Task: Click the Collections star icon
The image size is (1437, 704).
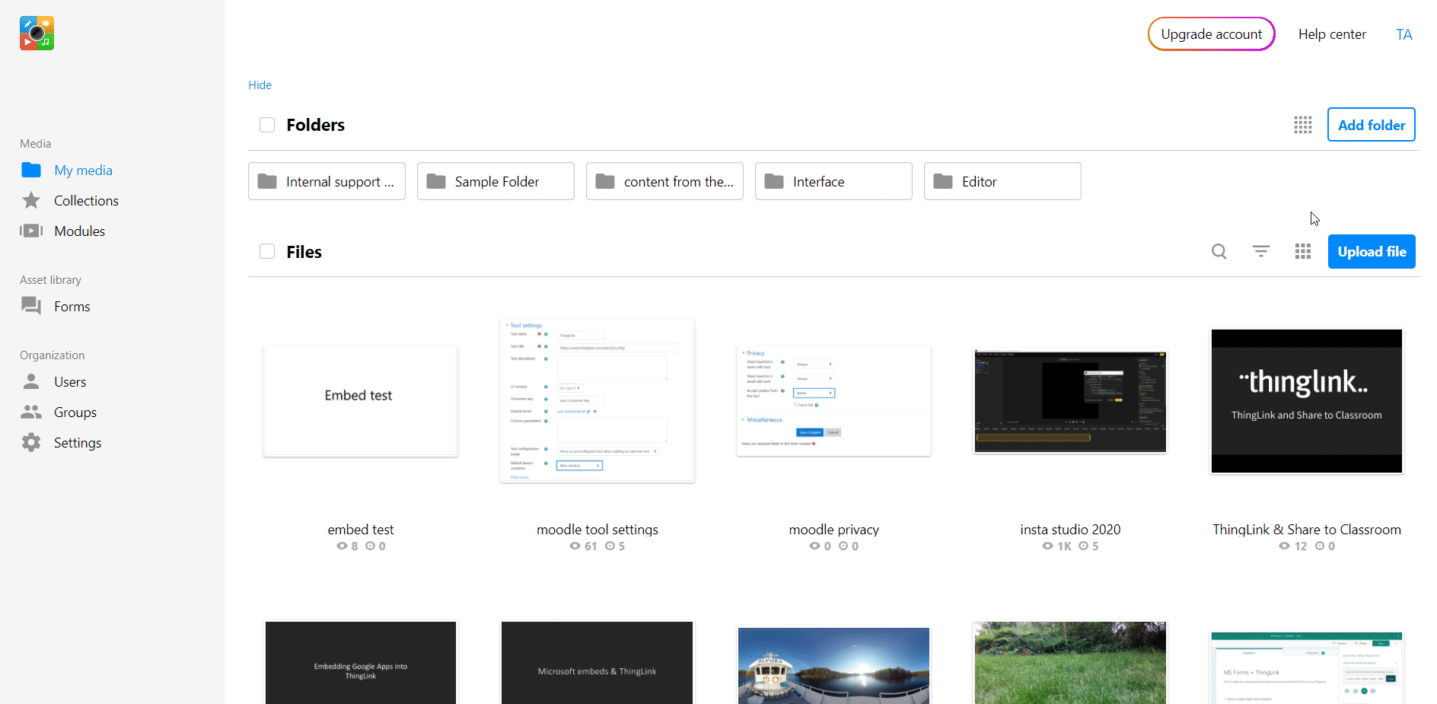Action: [31, 200]
